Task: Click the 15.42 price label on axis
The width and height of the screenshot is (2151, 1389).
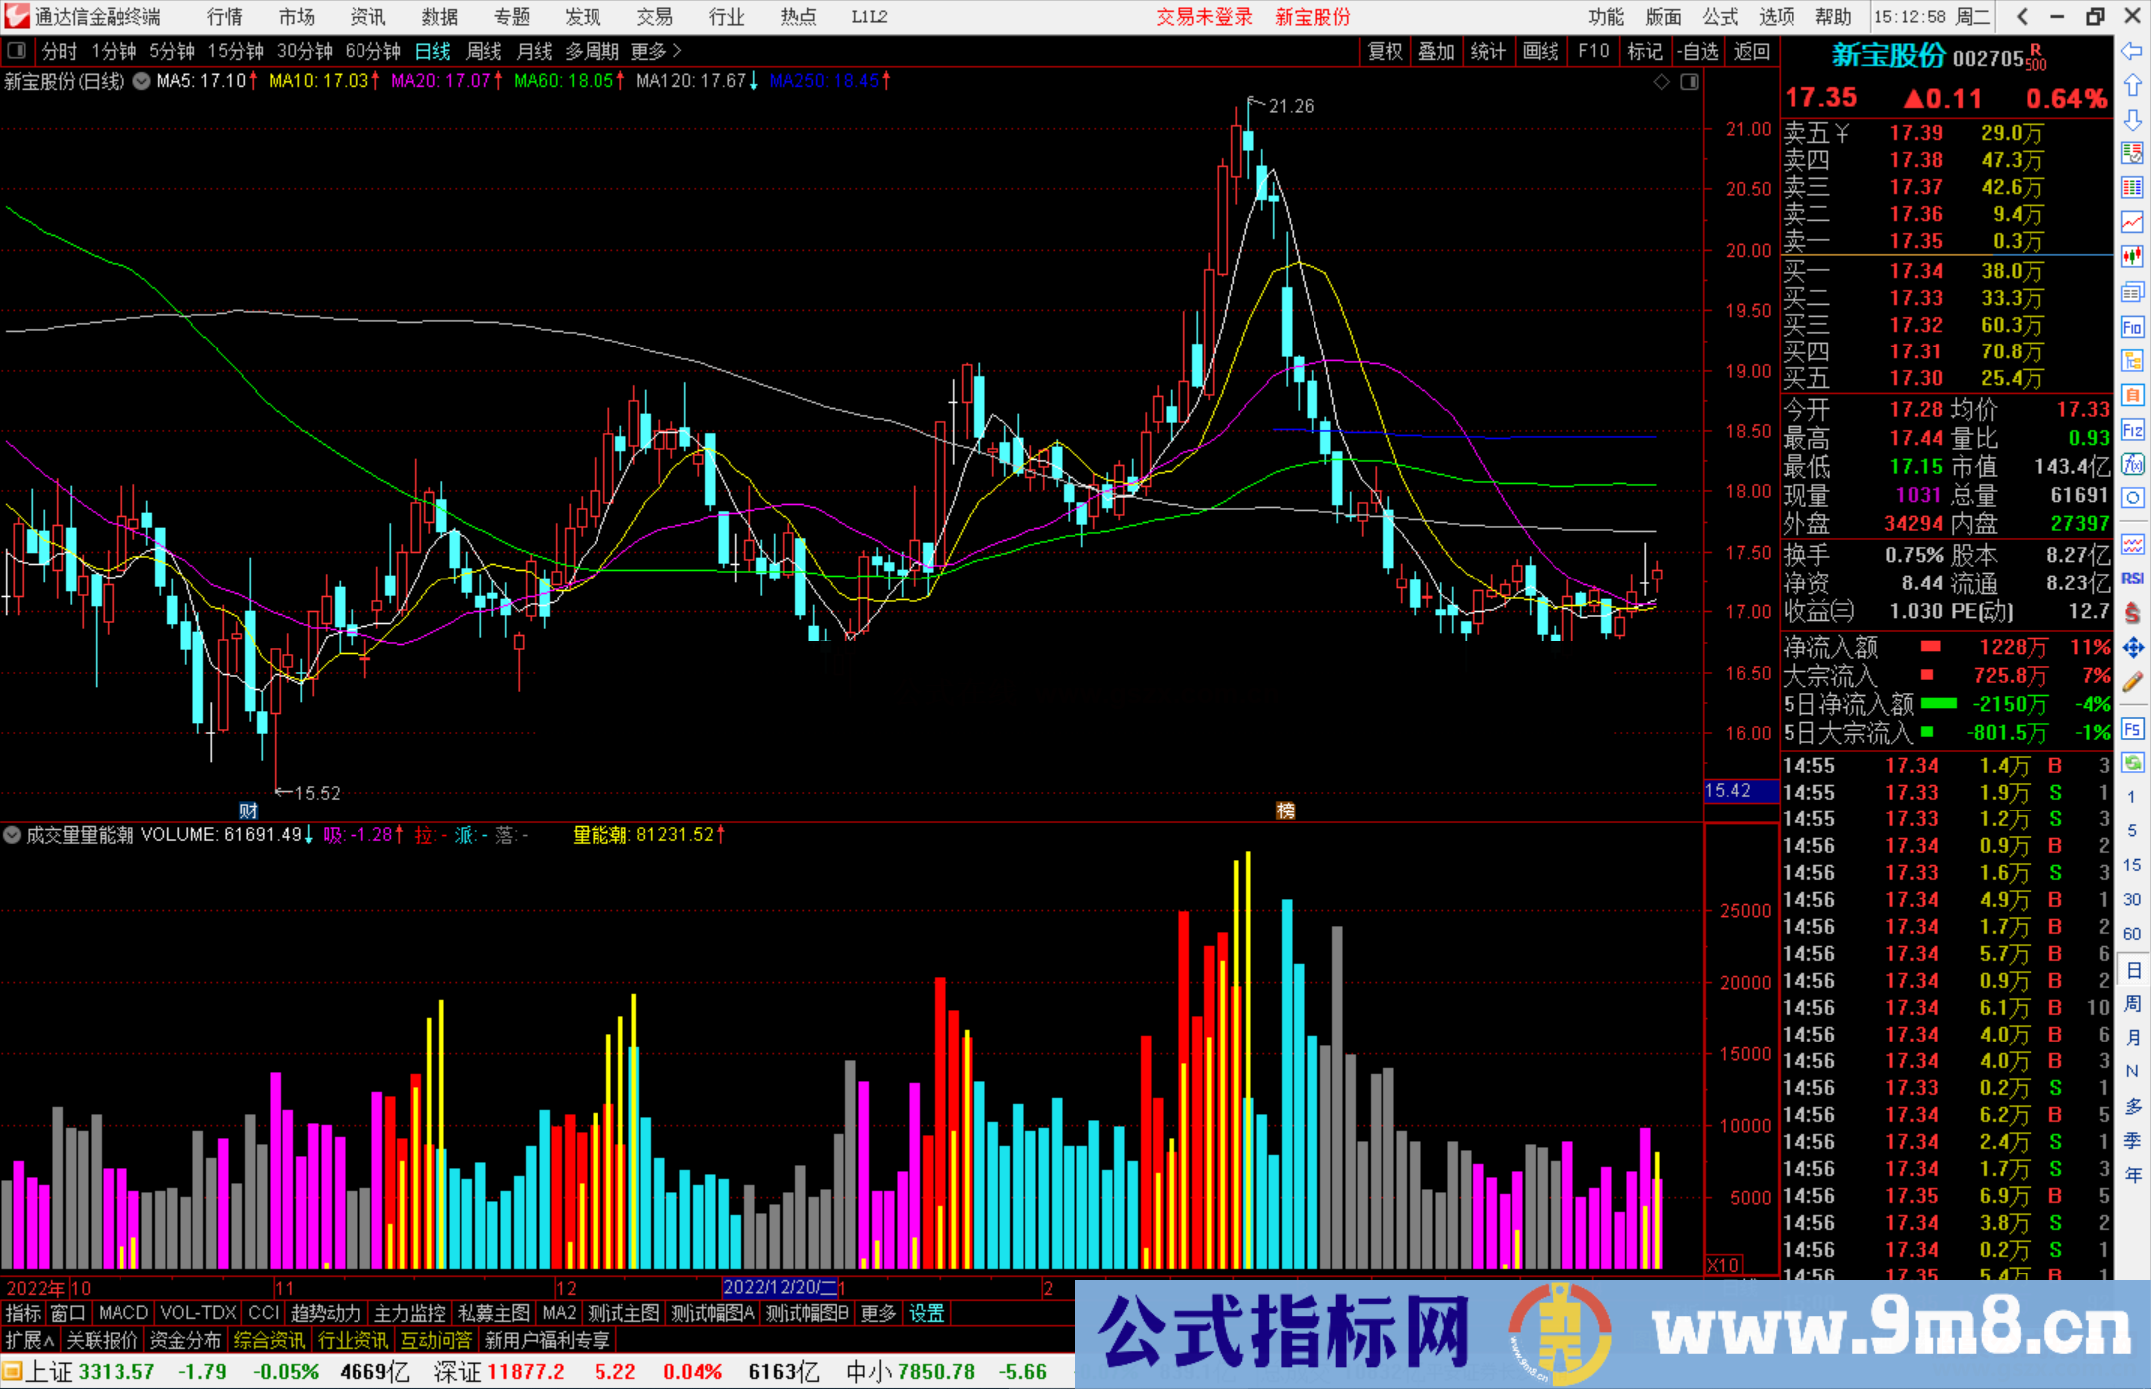Action: coord(1741,791)
